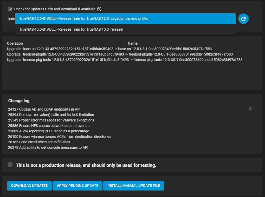265x197 pixels.
Task: Click info icon beside production release warning
Action: tap(10, 165)
